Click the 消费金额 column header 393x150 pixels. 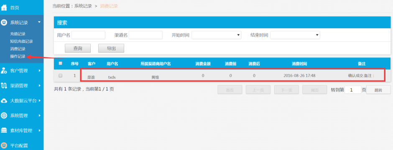pos(203,64)
